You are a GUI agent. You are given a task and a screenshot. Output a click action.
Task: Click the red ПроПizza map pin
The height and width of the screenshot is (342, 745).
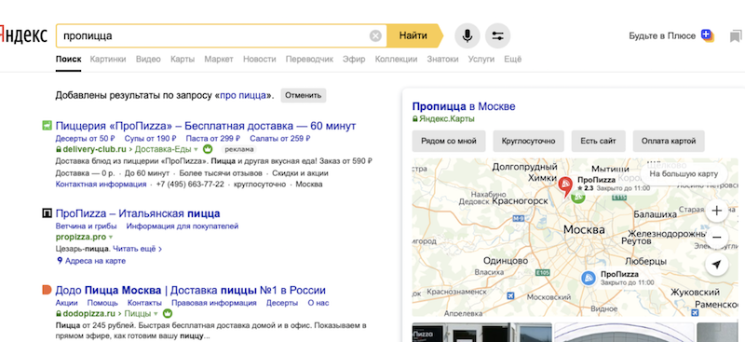point(565,186)
